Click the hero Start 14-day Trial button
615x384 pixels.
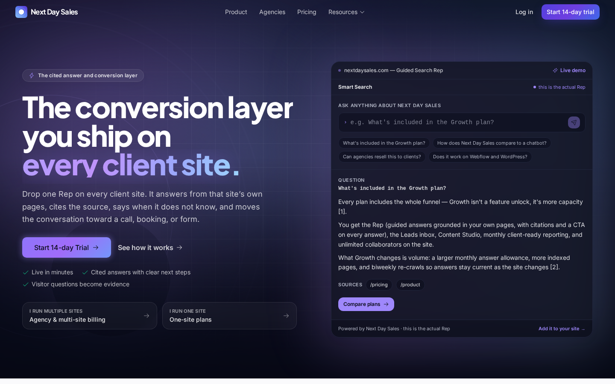(x=67, y=247)
